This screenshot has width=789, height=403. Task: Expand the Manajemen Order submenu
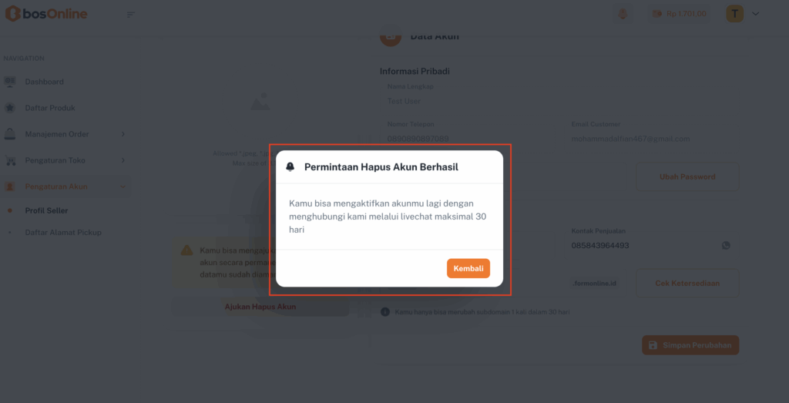tap(123, 134)
